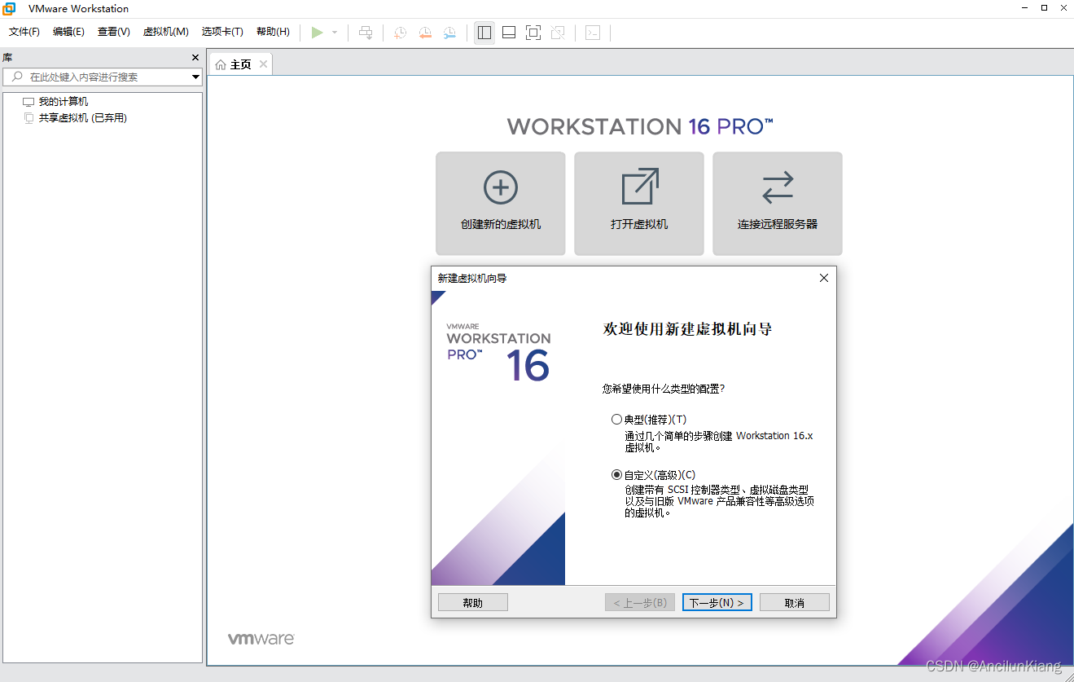Close the 主页 tab
This screenshot has width=1074, height=682.
coord(263,64)
